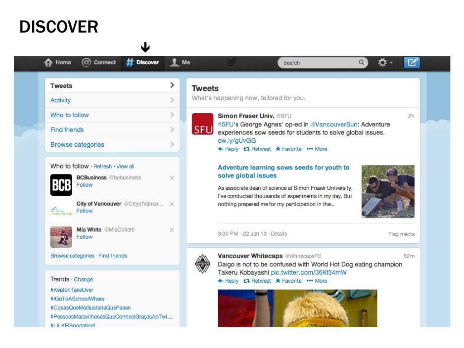Open the SFU avatar logo
This screenshot has height=348, width=464.
pos(203,124)
